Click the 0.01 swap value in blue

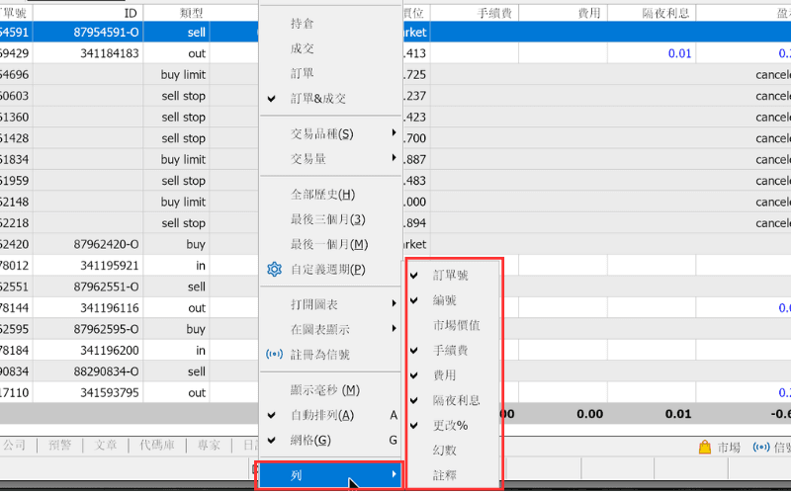click(679, 53)
